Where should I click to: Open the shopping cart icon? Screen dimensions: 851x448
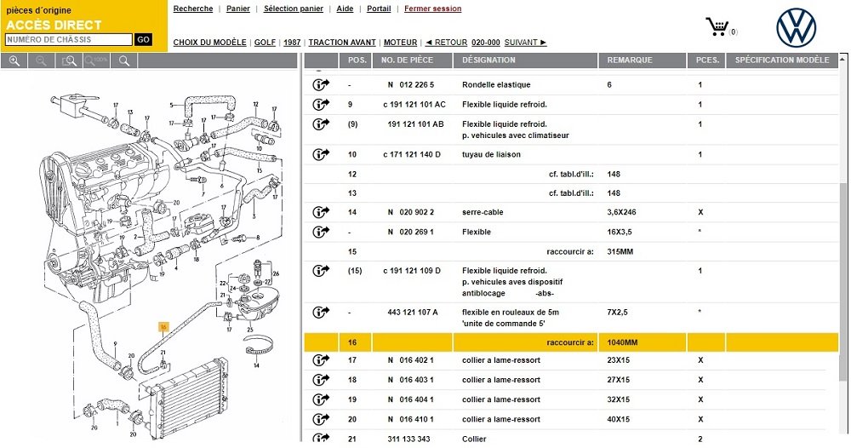(717, 26)
